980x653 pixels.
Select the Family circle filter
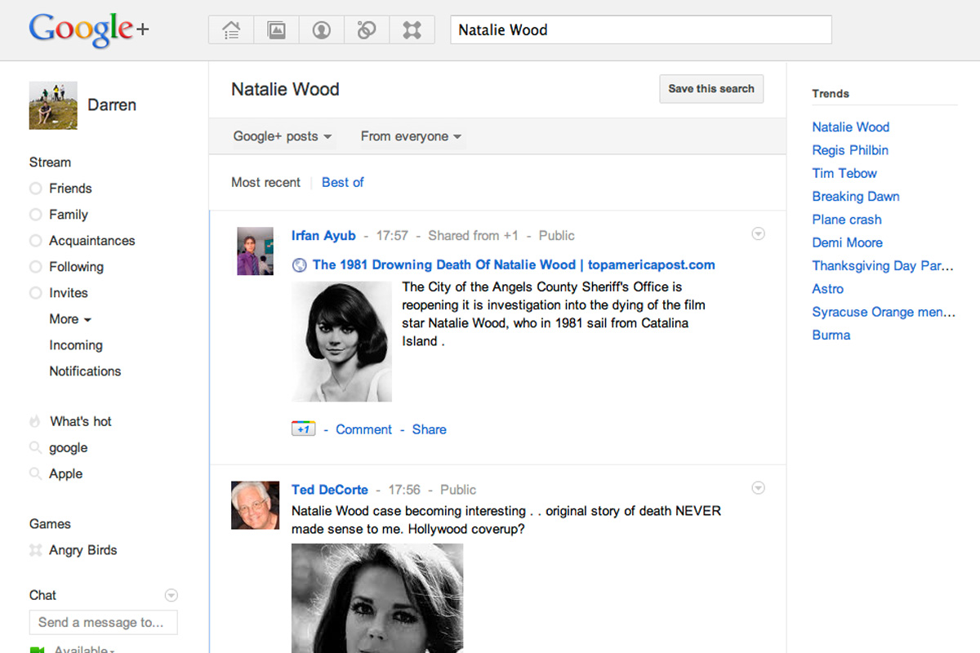click(69, 214)
